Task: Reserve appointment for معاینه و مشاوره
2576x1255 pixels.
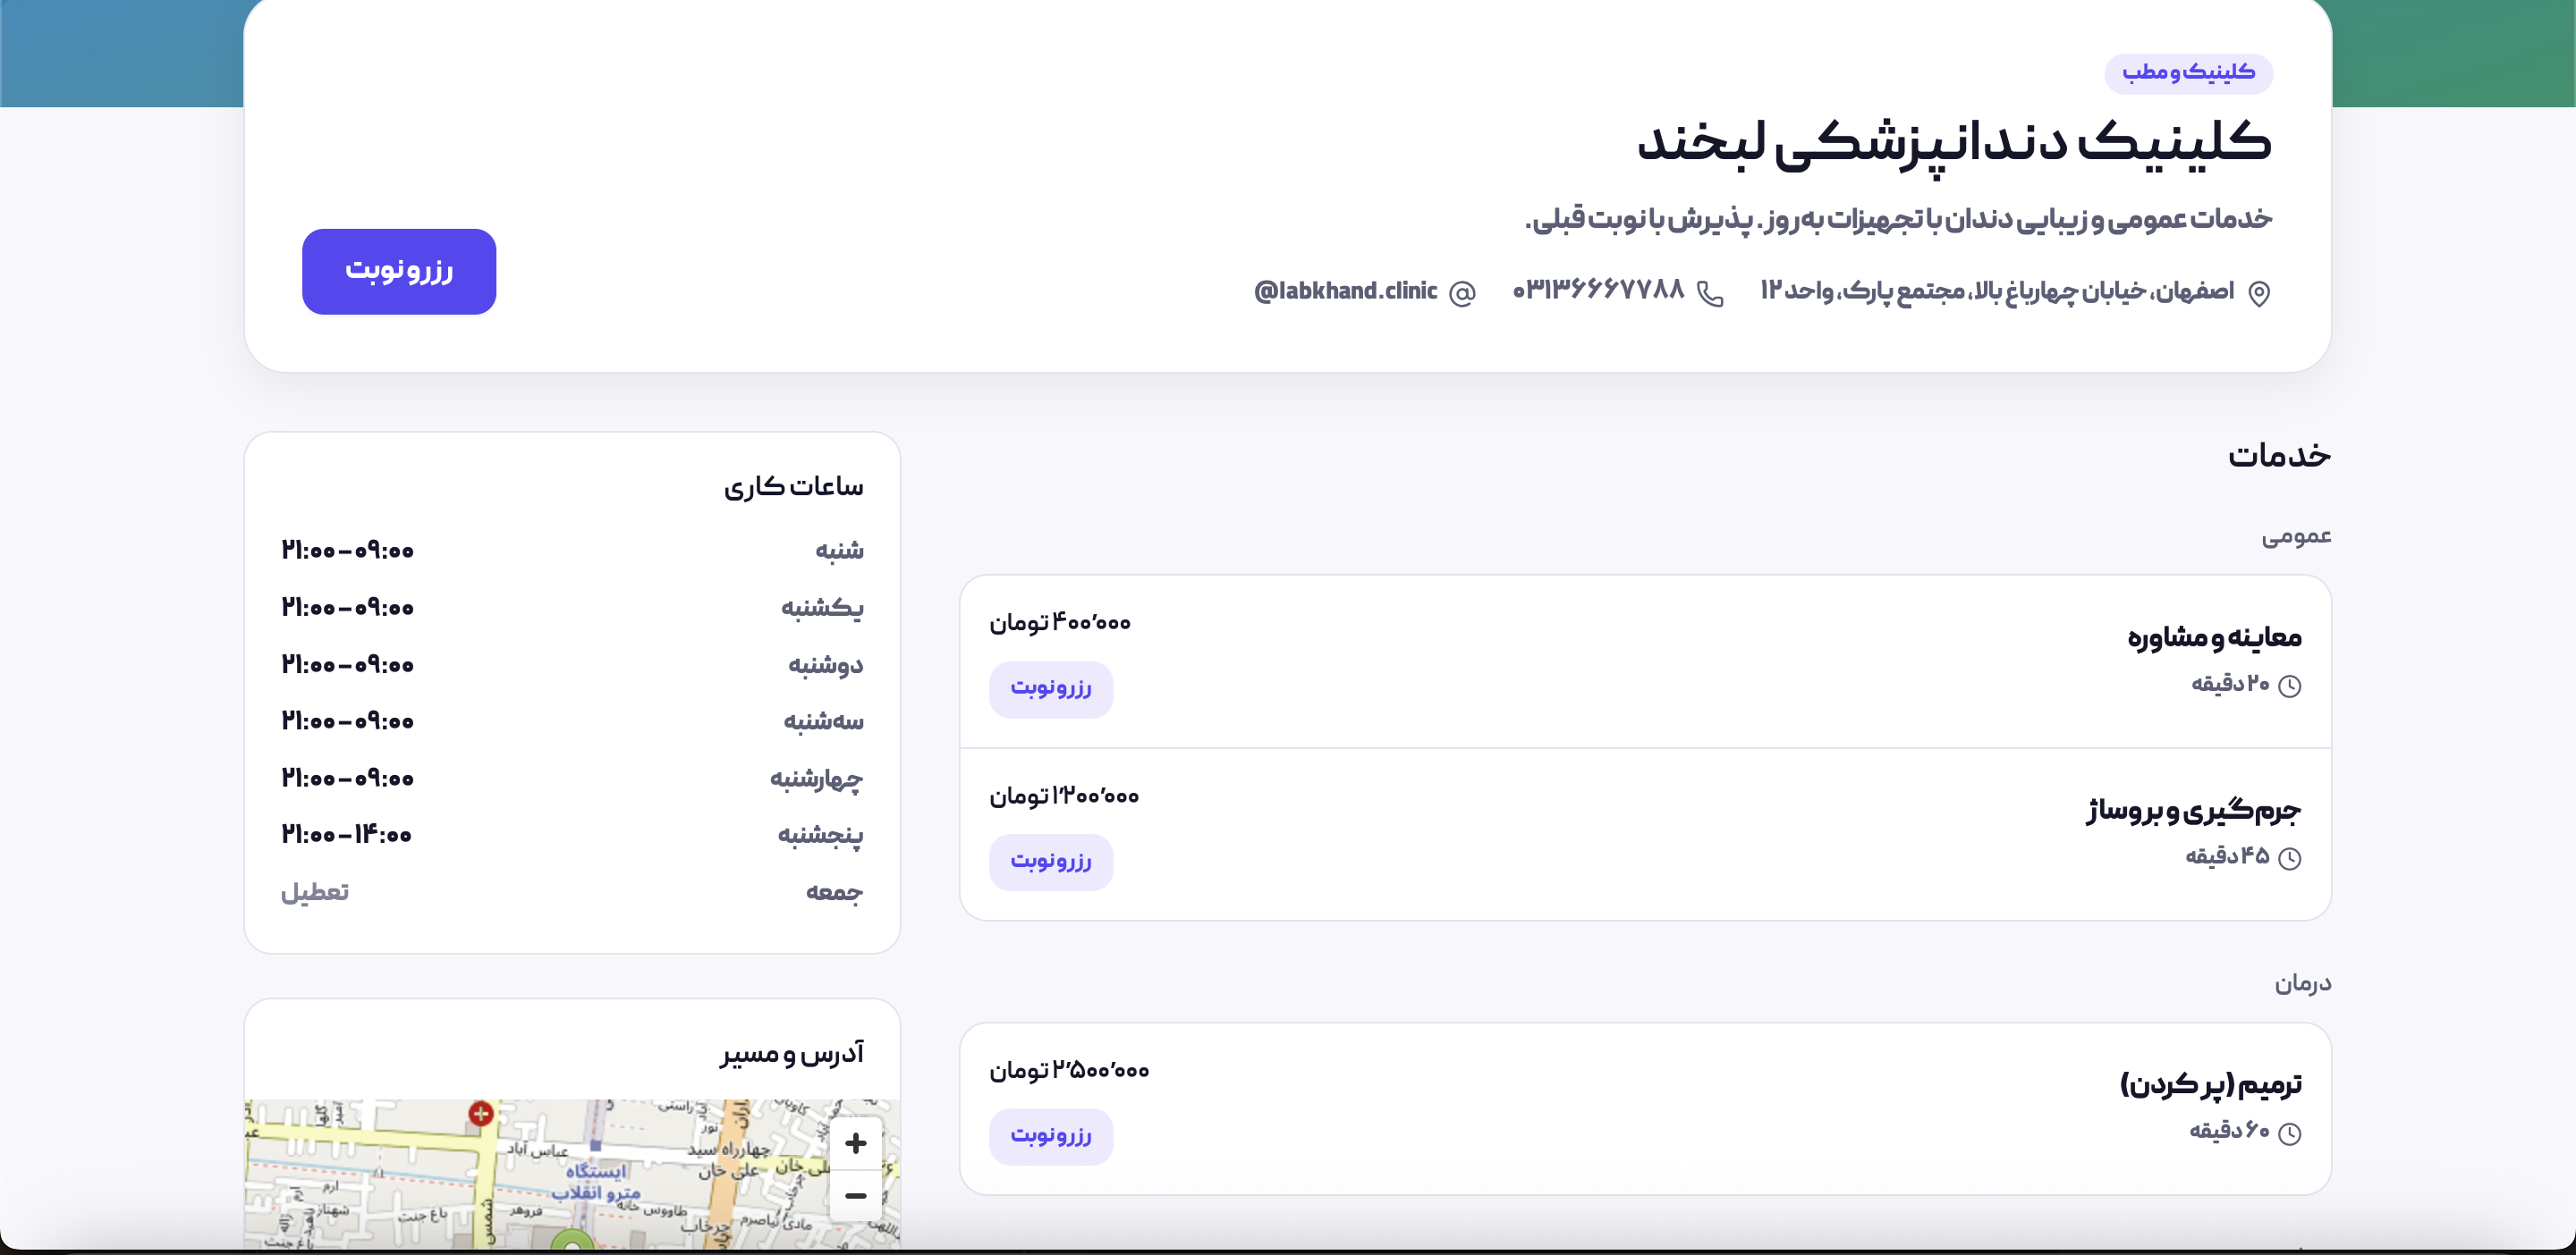Action: coord(1051,689)
